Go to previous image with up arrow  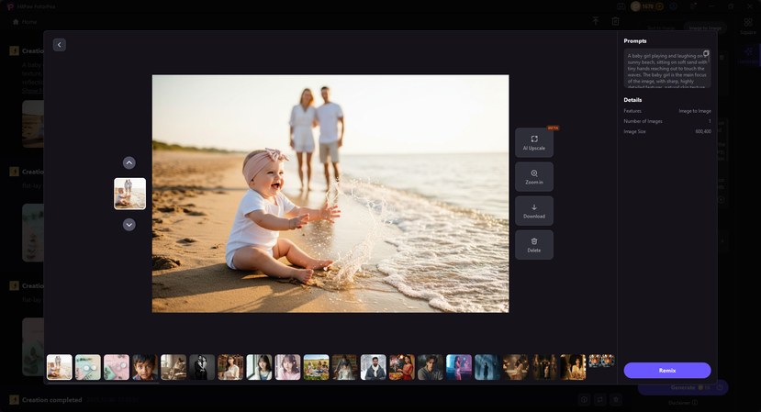129,162
